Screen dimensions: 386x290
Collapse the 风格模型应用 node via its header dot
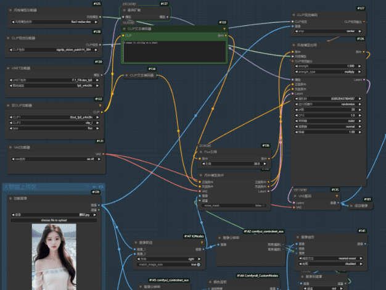click(x=294, y=45)
